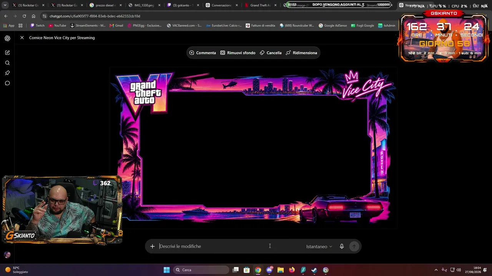The width and height of the screenshot is (492, 276).
Task: Click the chatgpt.com address bar
Action: (219, 16)
